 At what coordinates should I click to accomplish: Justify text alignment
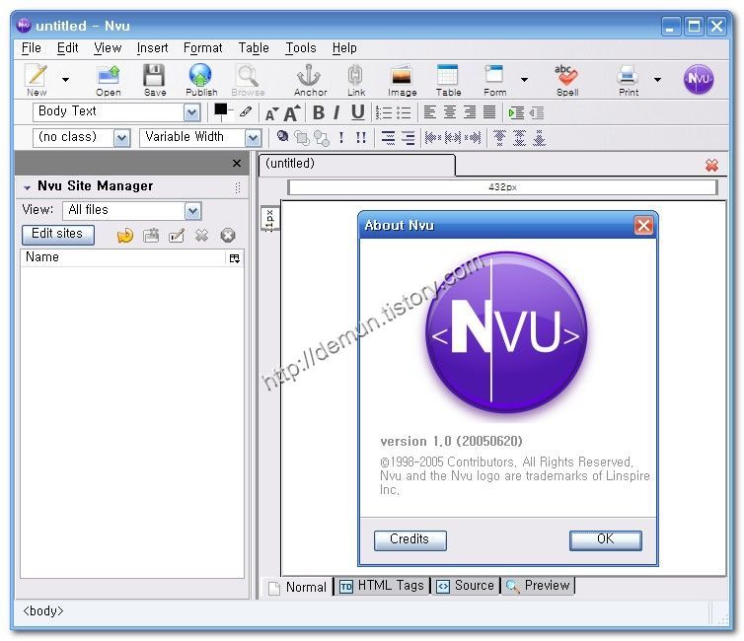click(489, 112)
